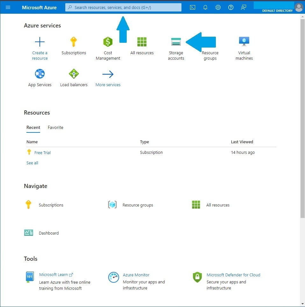Click the Defender for Cloud shield icon
This screenshot has height=307, width=305.
coord(197,277)
